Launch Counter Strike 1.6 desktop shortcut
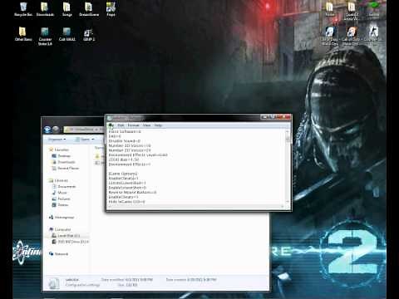Image resolution: width=399 pixels, height=299 pixels. [x=45, y=37]
